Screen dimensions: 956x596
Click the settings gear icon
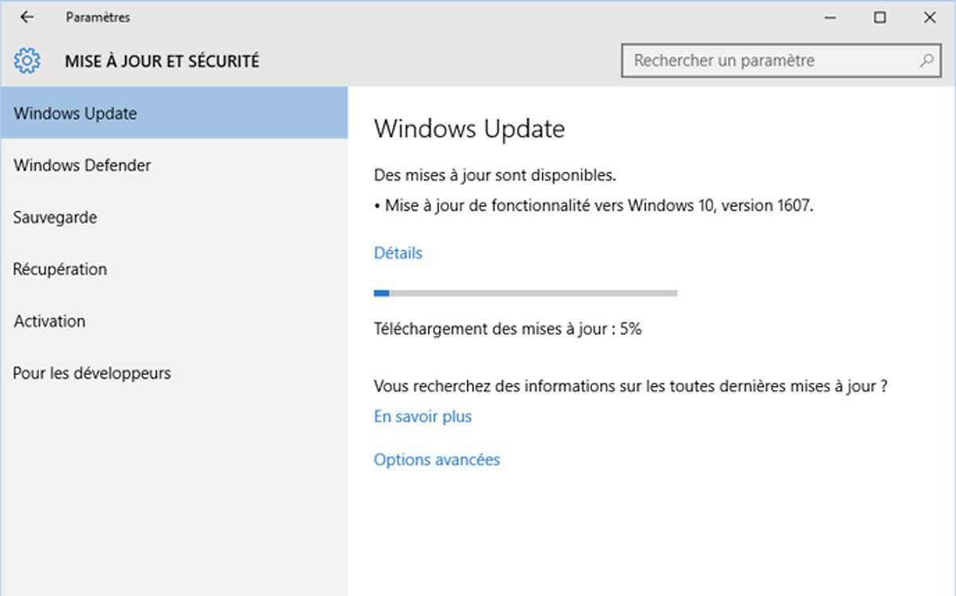27,60
